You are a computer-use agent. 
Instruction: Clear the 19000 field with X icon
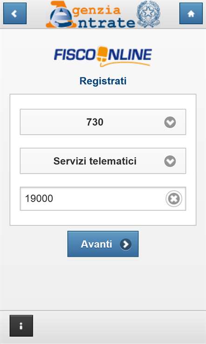click(x=174, y=199)
